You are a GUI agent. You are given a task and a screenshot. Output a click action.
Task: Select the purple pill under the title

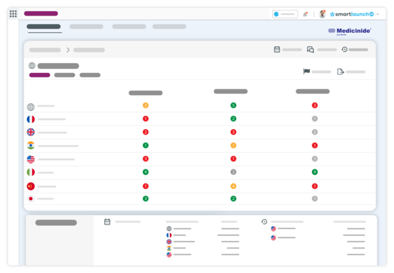click(40, 75)
